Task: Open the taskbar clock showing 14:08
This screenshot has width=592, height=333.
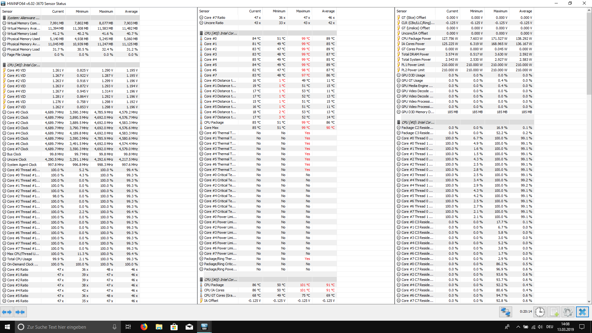Action: 565,327
